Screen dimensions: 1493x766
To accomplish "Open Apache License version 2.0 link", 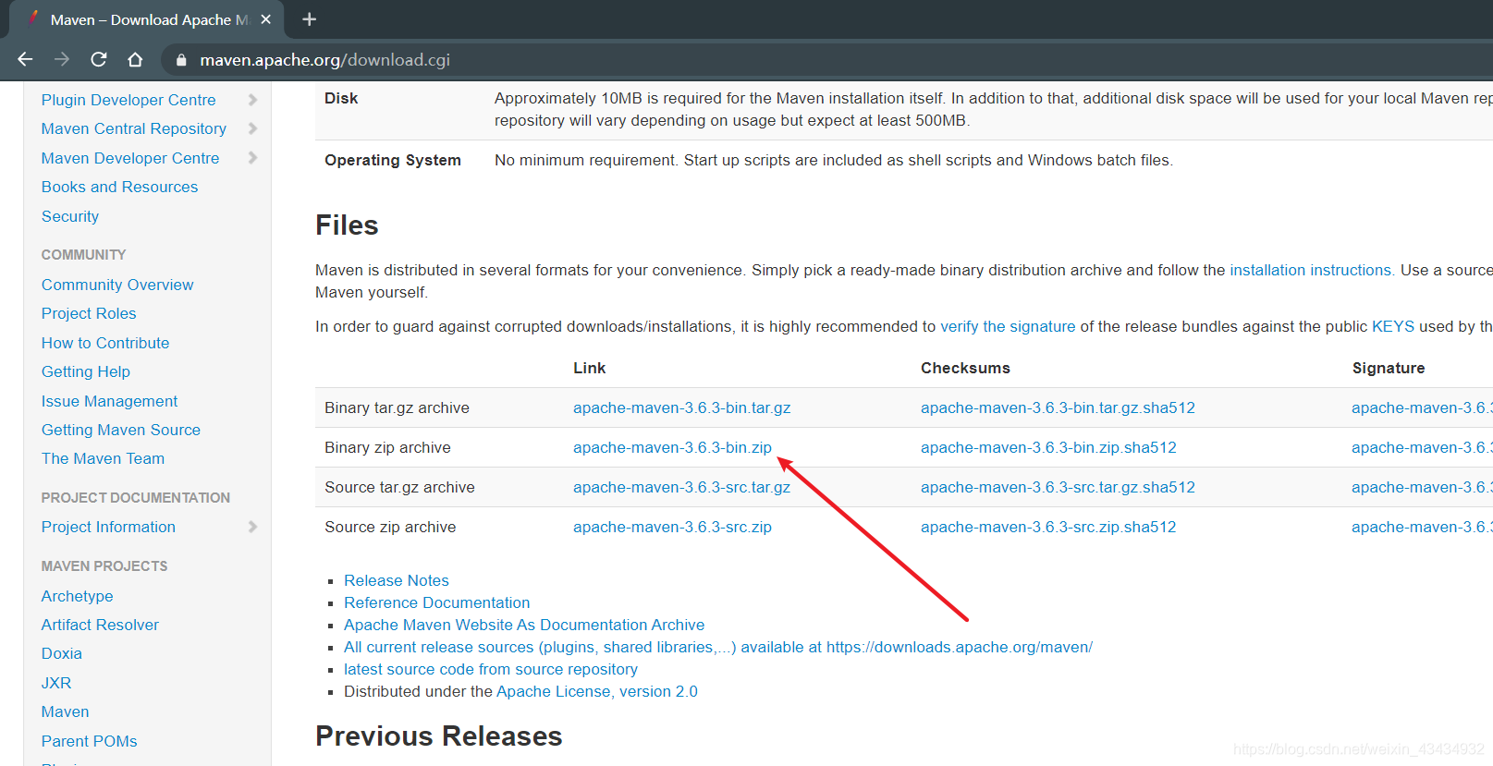I will coord(597,691).
